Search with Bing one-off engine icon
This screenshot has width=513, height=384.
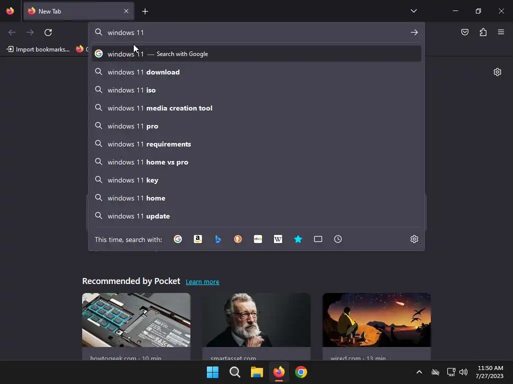click(218, 239)
